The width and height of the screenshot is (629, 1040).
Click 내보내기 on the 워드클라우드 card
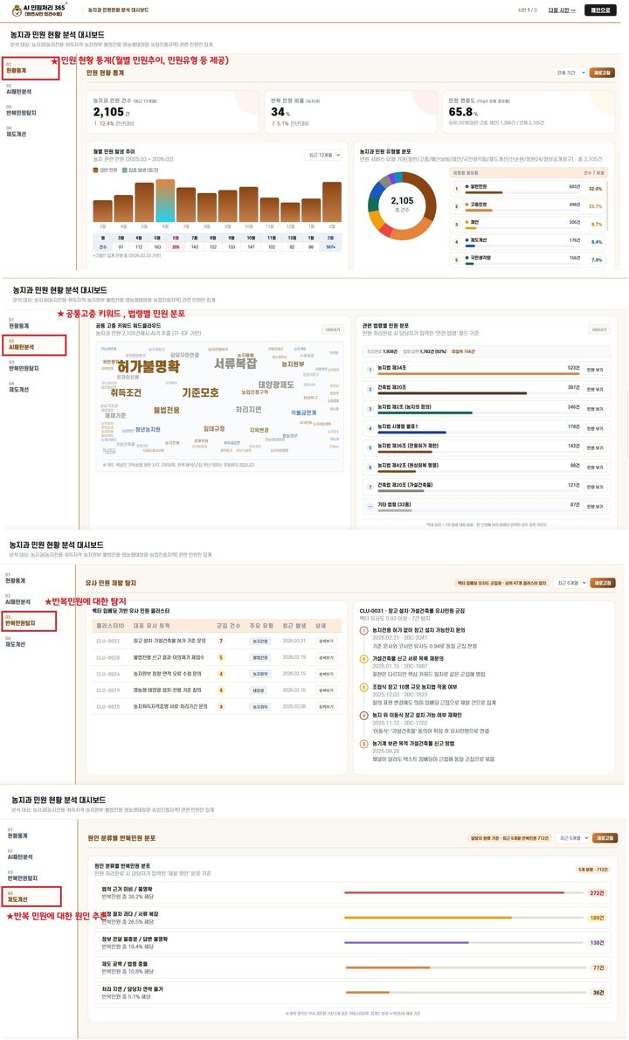pos(331,329)
